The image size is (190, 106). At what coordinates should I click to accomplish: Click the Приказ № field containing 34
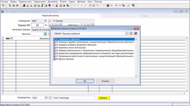(37, 25)
